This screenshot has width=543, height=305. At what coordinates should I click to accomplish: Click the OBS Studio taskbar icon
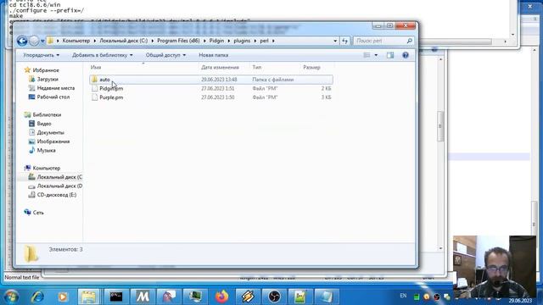(x=274, y=297)
